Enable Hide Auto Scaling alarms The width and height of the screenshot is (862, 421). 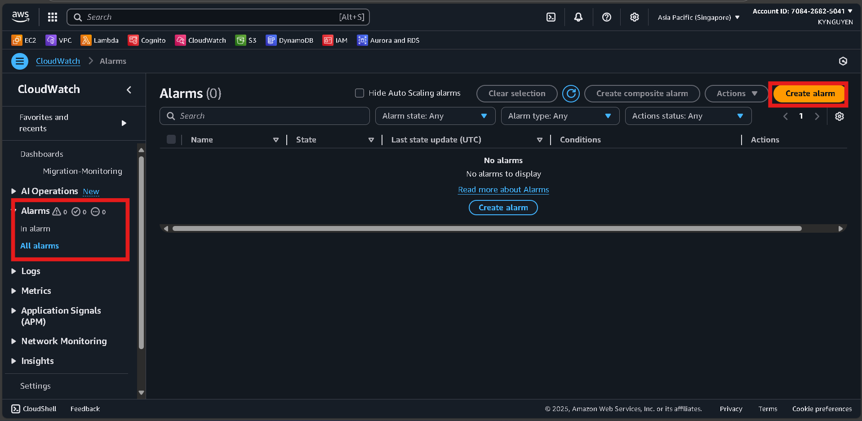tap(359, 93)
